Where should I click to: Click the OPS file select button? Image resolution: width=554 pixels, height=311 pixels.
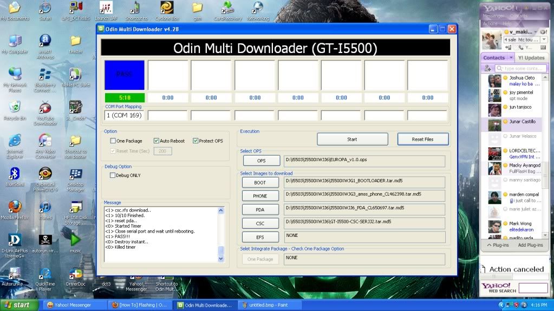click(262, 161)
